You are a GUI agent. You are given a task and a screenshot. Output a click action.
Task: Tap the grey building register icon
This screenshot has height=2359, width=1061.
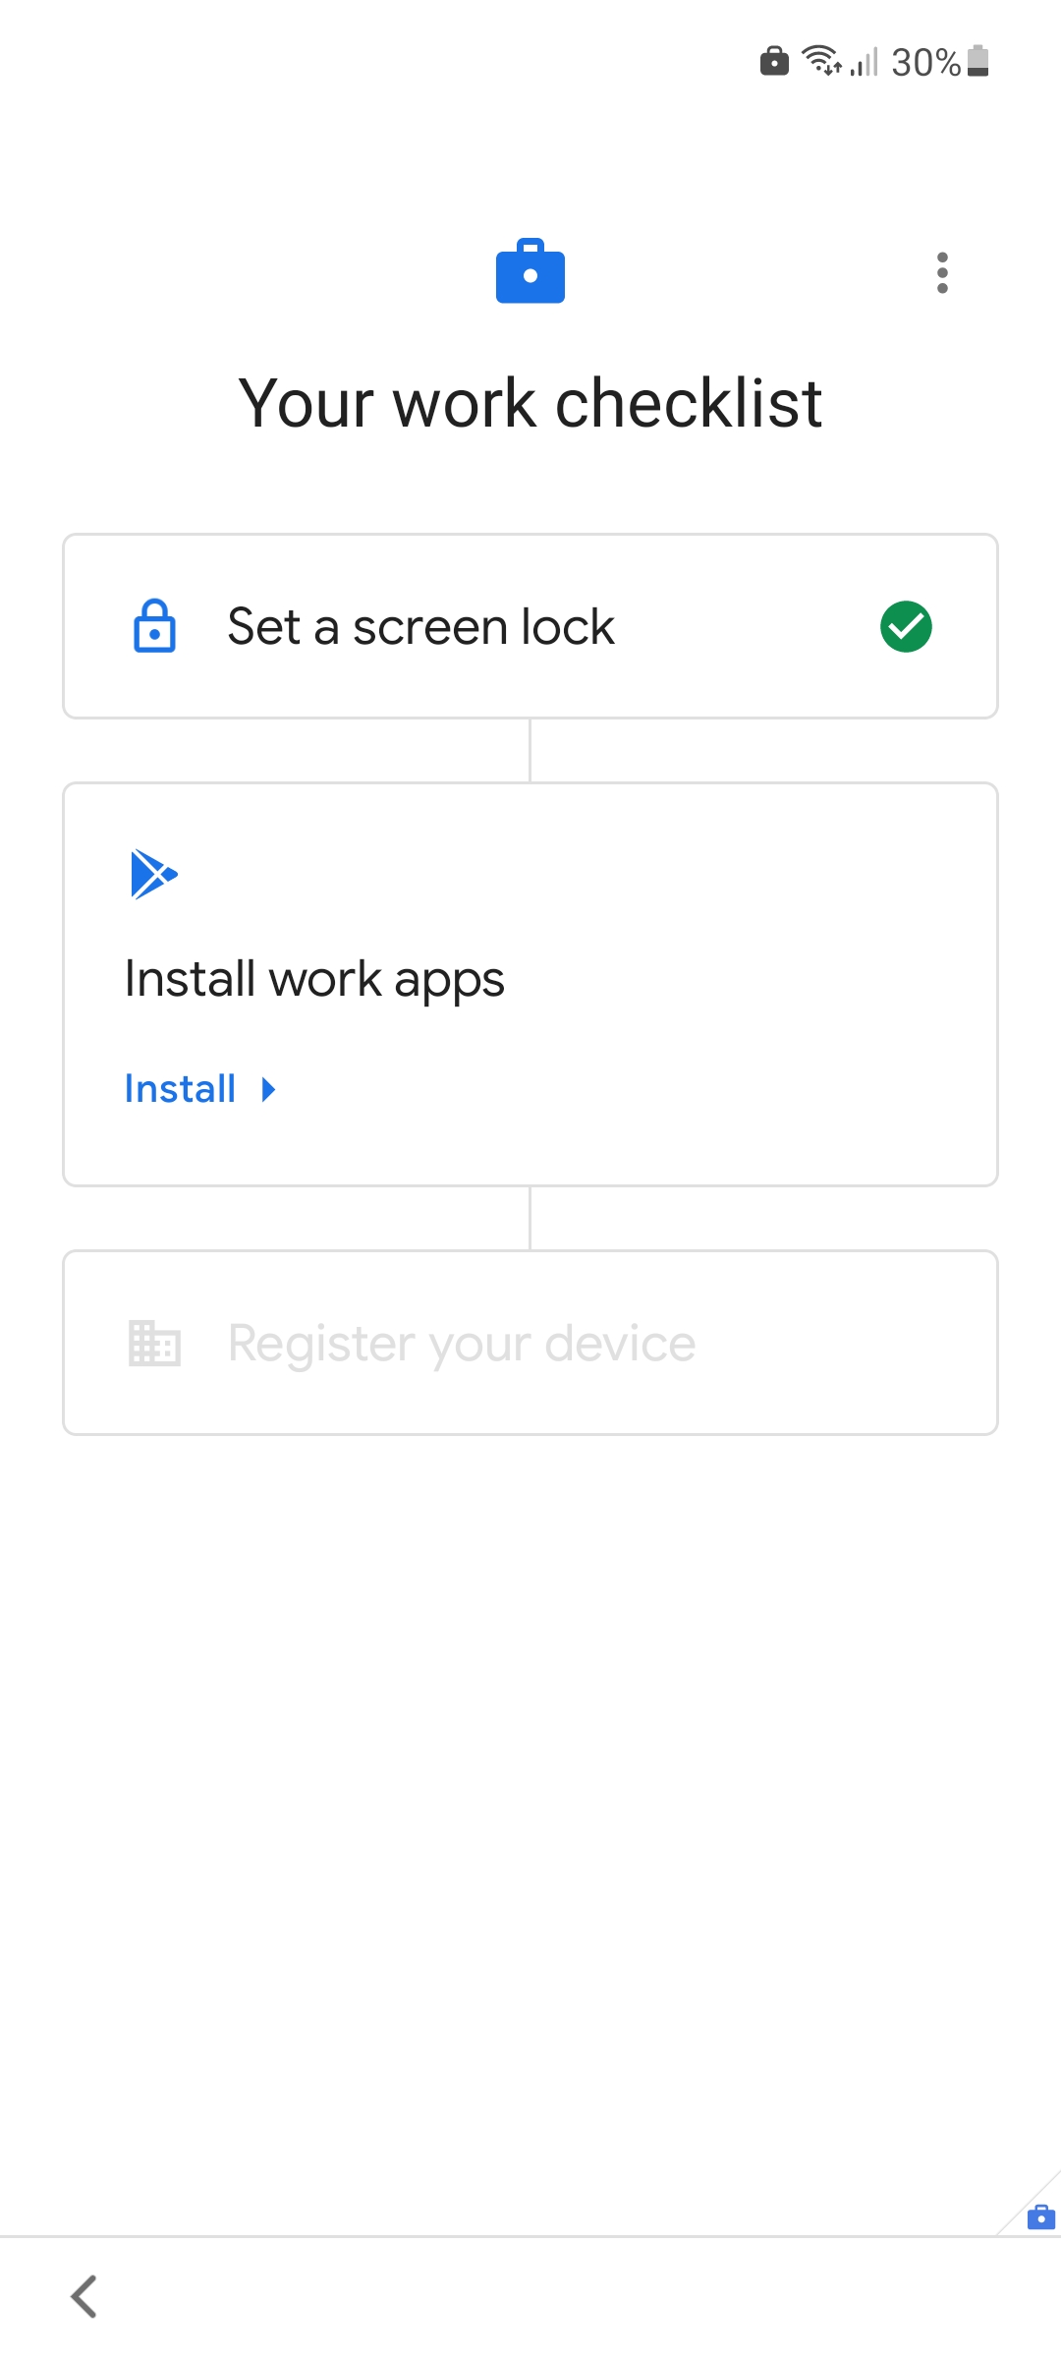coord(154,1343)
